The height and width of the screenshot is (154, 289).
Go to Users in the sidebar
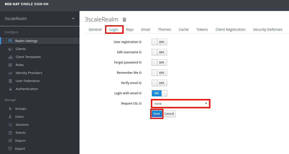[x=20, y=117]
